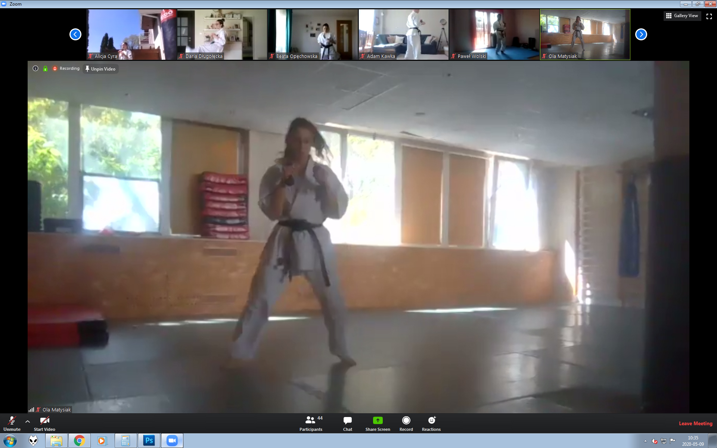This screenshot has width=717, height=448.
Task: Click the green encryption lock icon
Action: pyautogui.click(x=45, y=68)
